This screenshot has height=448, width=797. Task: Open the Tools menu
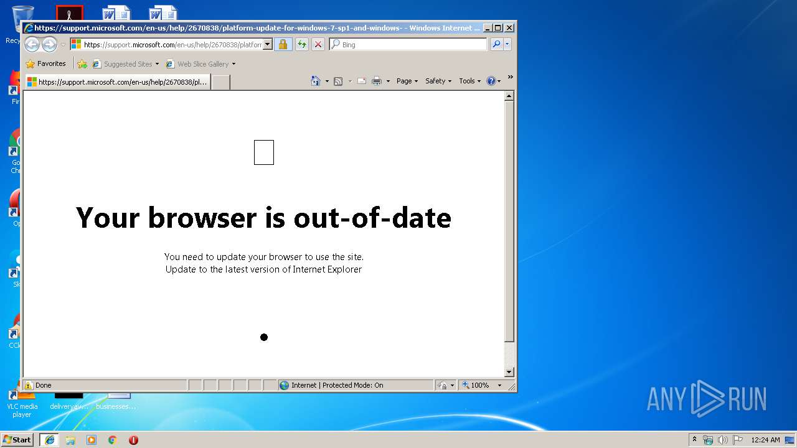(x=469, y=81)
